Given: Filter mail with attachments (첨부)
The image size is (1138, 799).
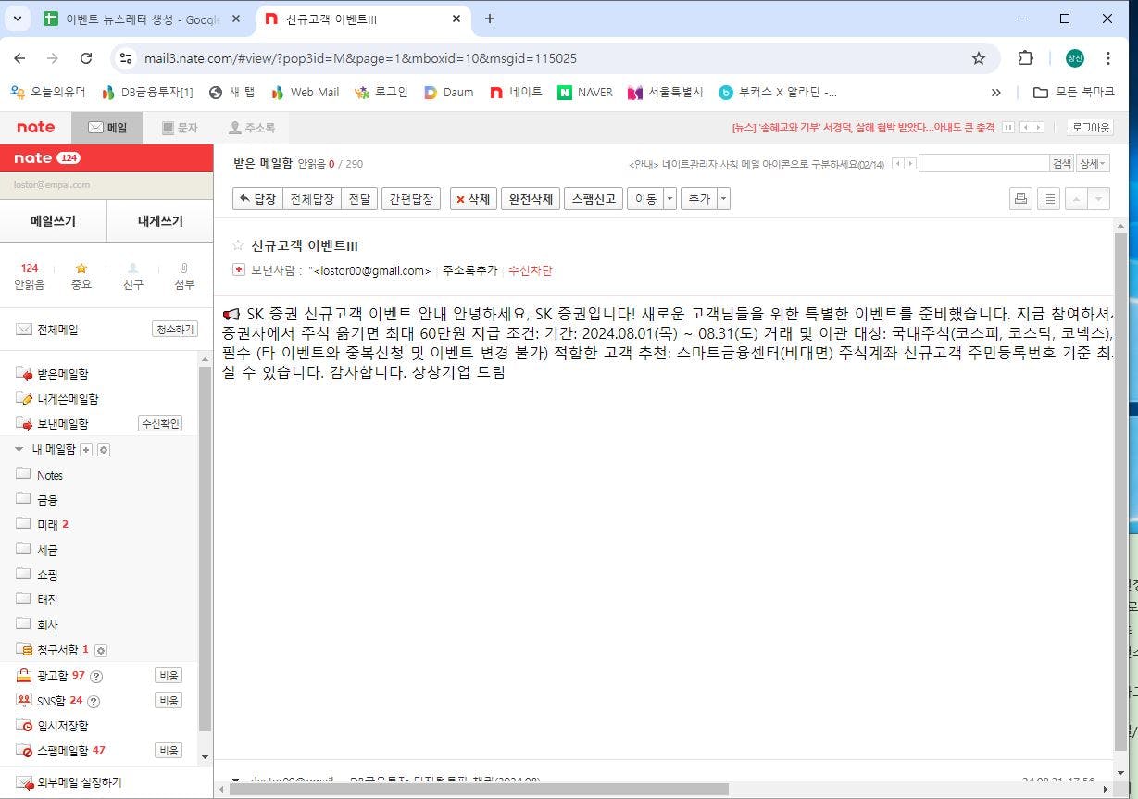Looking at the screenshot, I should [x=184, y=276].
